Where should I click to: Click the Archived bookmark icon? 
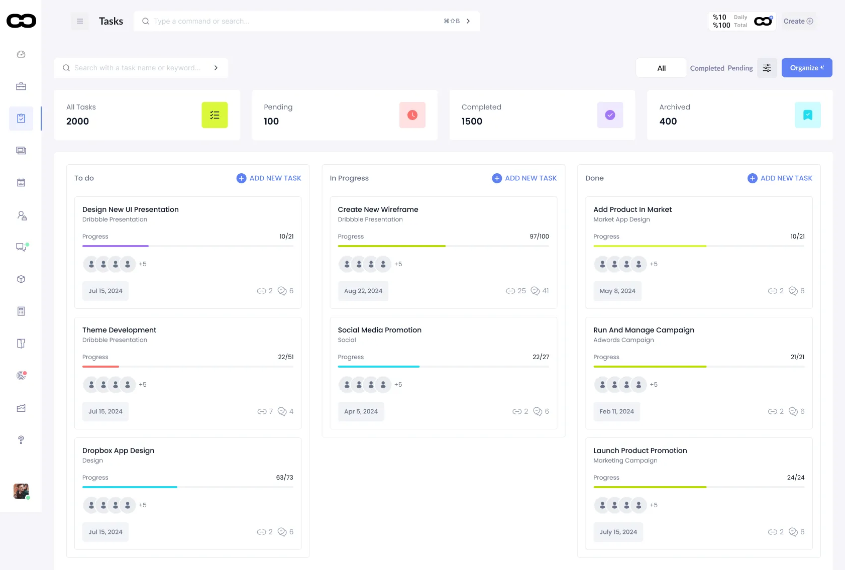[x=808, y=115]
